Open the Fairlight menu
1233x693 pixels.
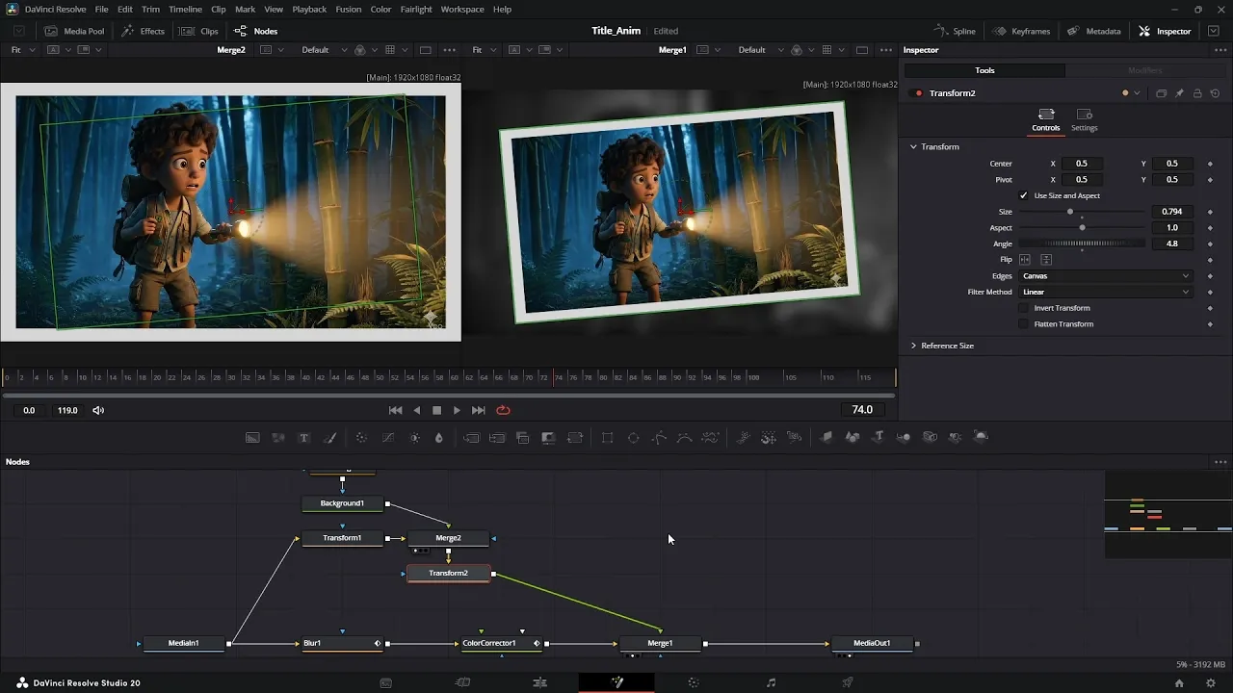(416, 9)
